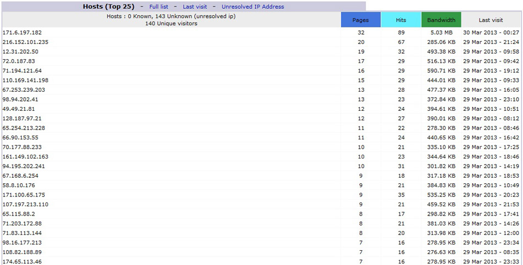Select host IP 174.65.113.46

pos(22,262)
